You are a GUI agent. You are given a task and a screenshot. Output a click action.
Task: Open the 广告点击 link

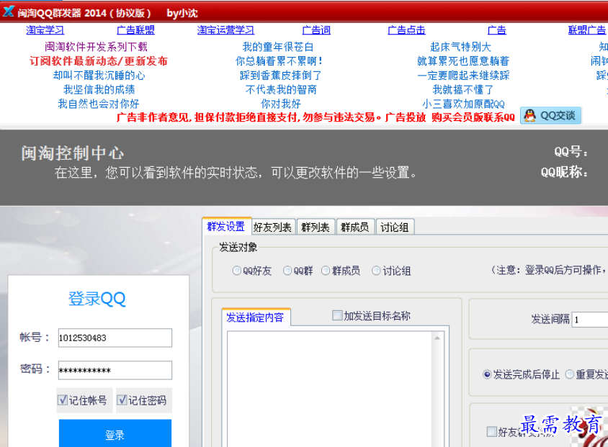[x=406, y=30]
